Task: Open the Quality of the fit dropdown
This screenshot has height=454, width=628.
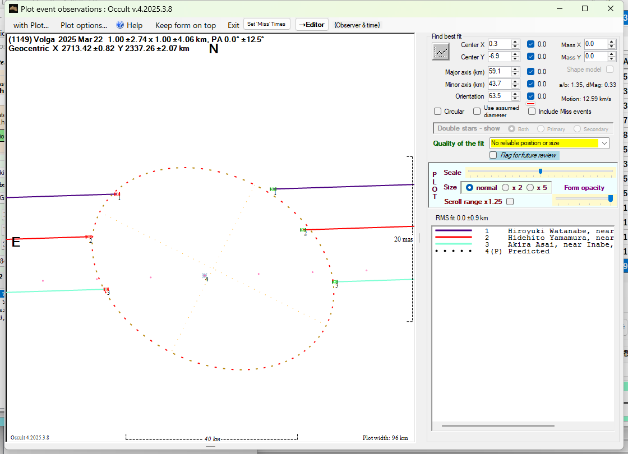Action: [x=604, y=143]
